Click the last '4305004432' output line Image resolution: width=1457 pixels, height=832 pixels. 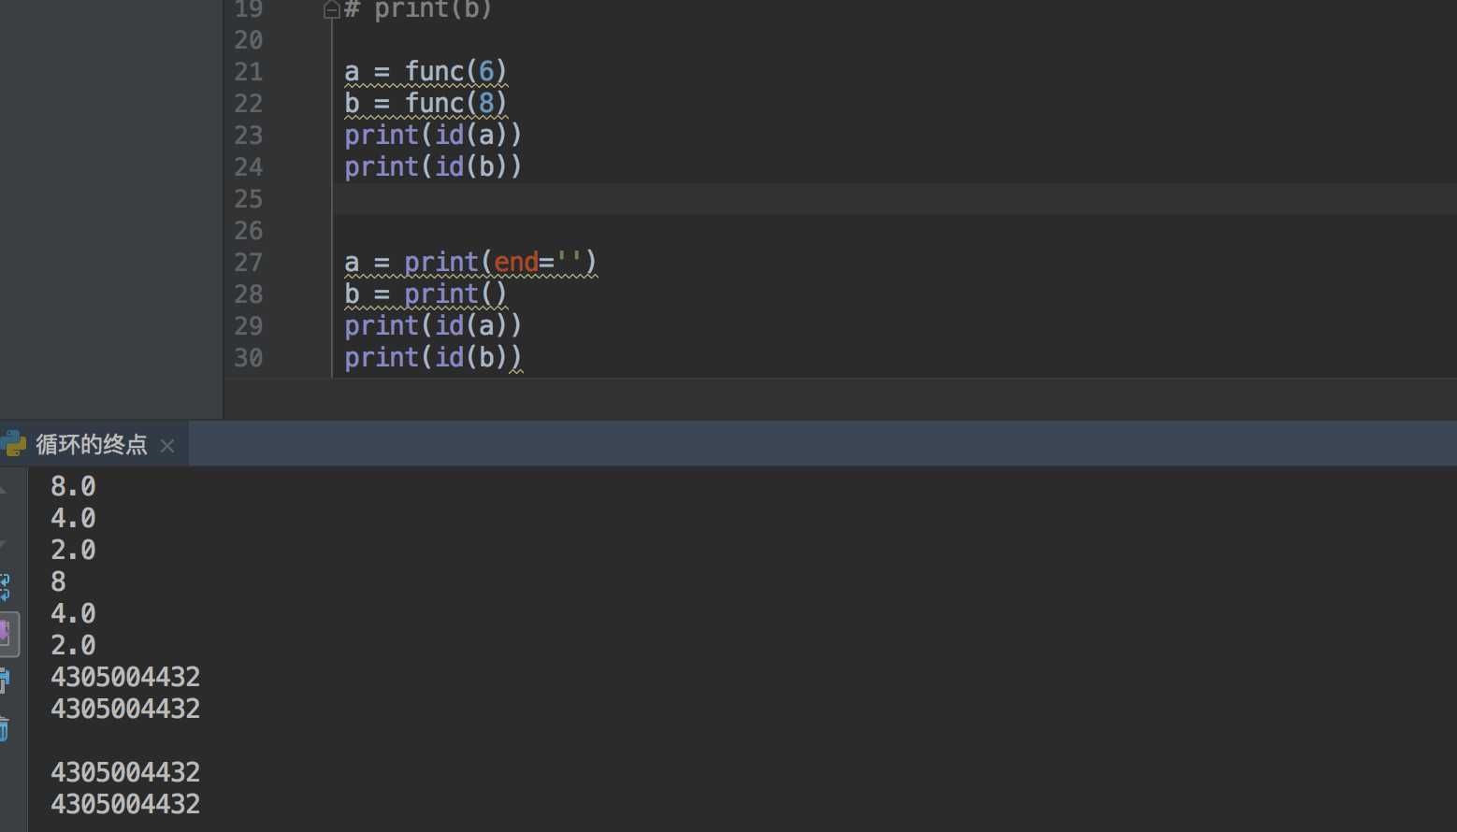125,805
